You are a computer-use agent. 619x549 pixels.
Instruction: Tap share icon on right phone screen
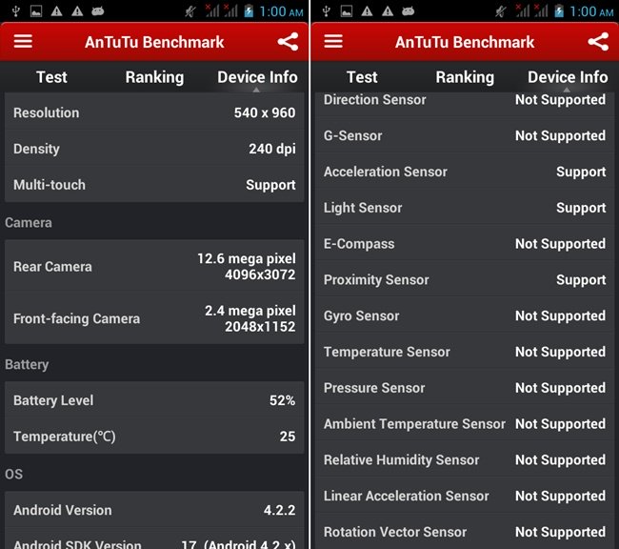coord(598,42)
